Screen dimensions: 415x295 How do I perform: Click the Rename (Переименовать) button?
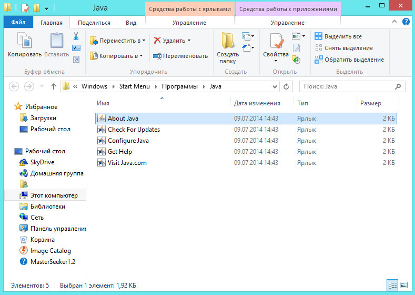(x=180, y=56)
